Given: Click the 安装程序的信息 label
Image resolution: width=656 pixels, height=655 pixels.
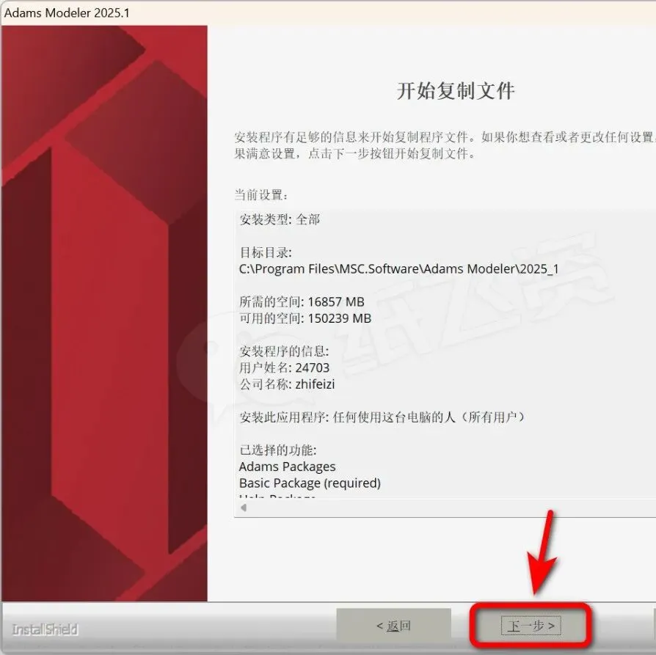Looking at the screenshot, I should 284,351.
